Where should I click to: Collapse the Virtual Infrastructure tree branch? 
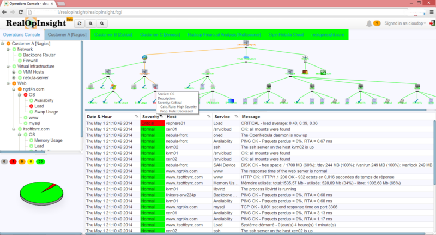coord(8,67)
